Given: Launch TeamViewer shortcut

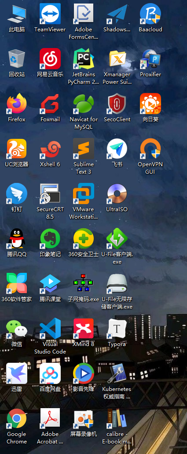Looking at the screenshot, I should 50,14.
